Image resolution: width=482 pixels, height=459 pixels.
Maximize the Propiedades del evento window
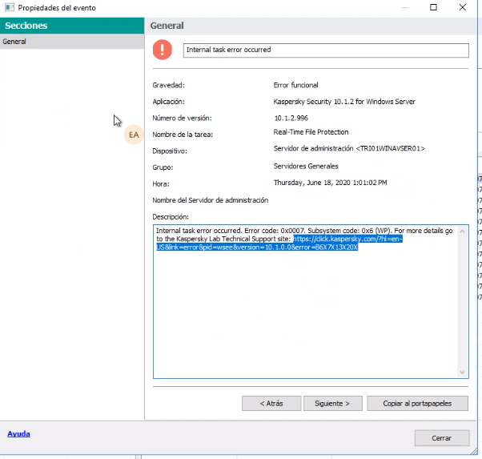[433, 7]
